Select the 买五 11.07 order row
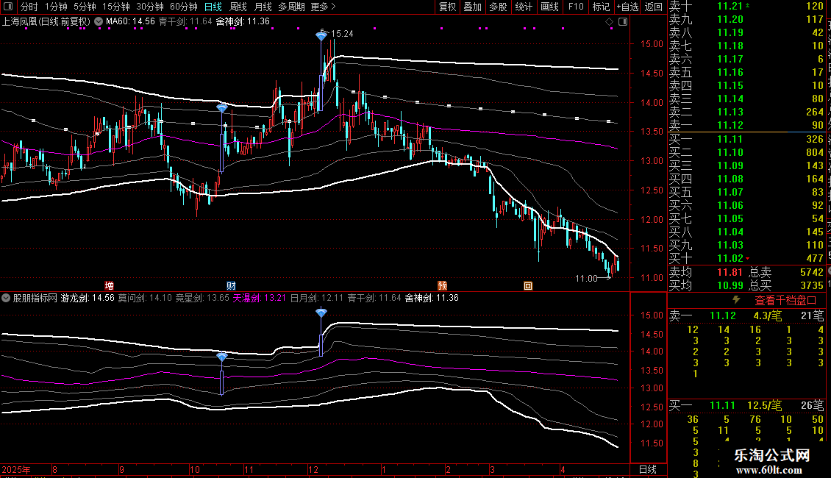The height and width of the screenshot is (478, 831). [x=746, y=192]
